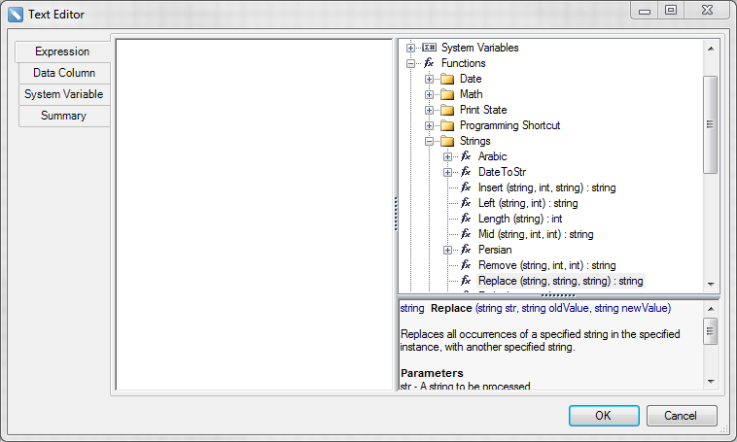
Task: Select the Strings folder label
Action: coord(474,141)
